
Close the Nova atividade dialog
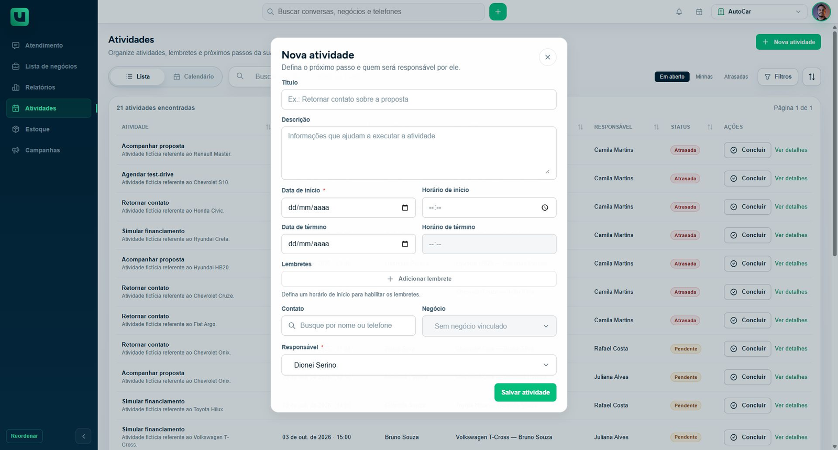(x=547, y=57)
